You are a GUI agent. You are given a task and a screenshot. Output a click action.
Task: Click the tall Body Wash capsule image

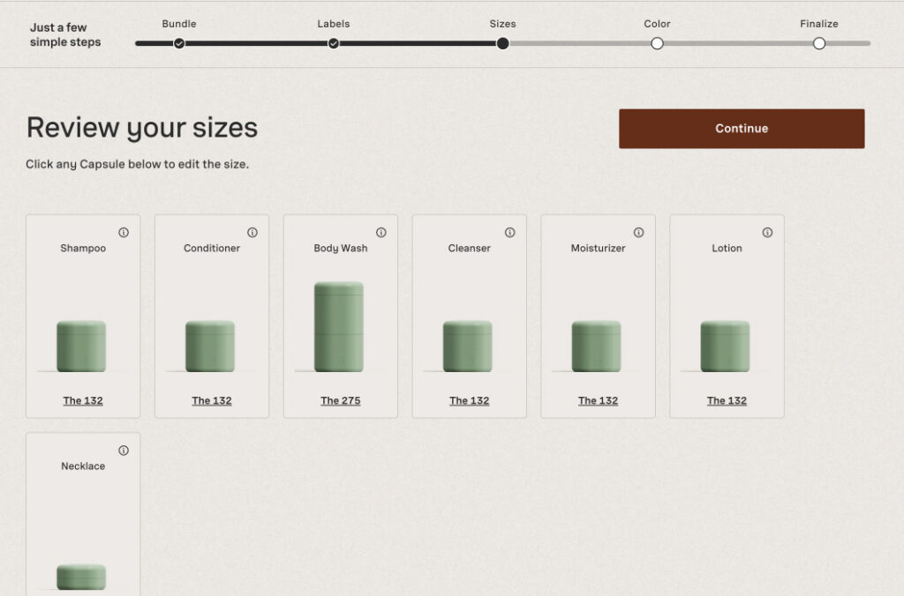point(339,326)
